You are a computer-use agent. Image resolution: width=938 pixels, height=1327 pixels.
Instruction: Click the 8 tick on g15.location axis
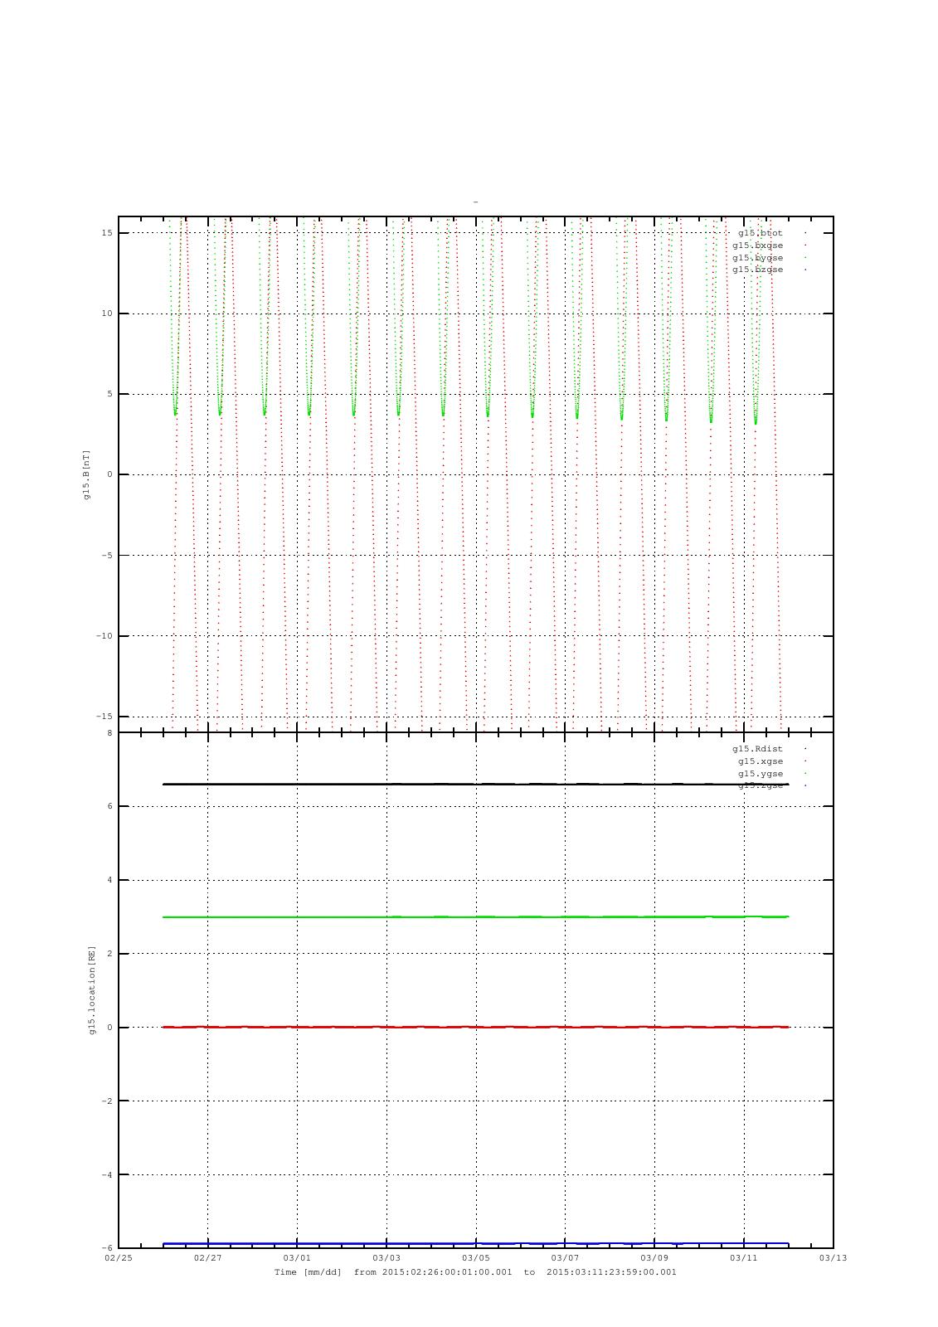(x=109, y=733)
